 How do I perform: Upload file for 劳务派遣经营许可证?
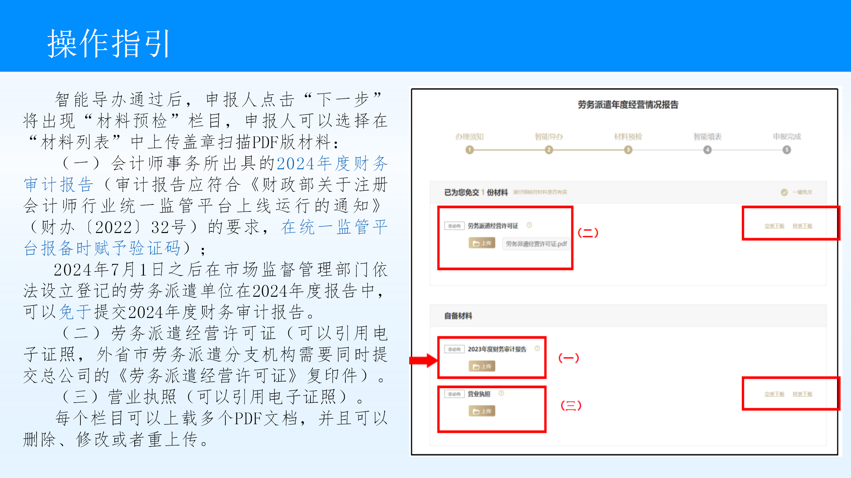coord(482,243)
